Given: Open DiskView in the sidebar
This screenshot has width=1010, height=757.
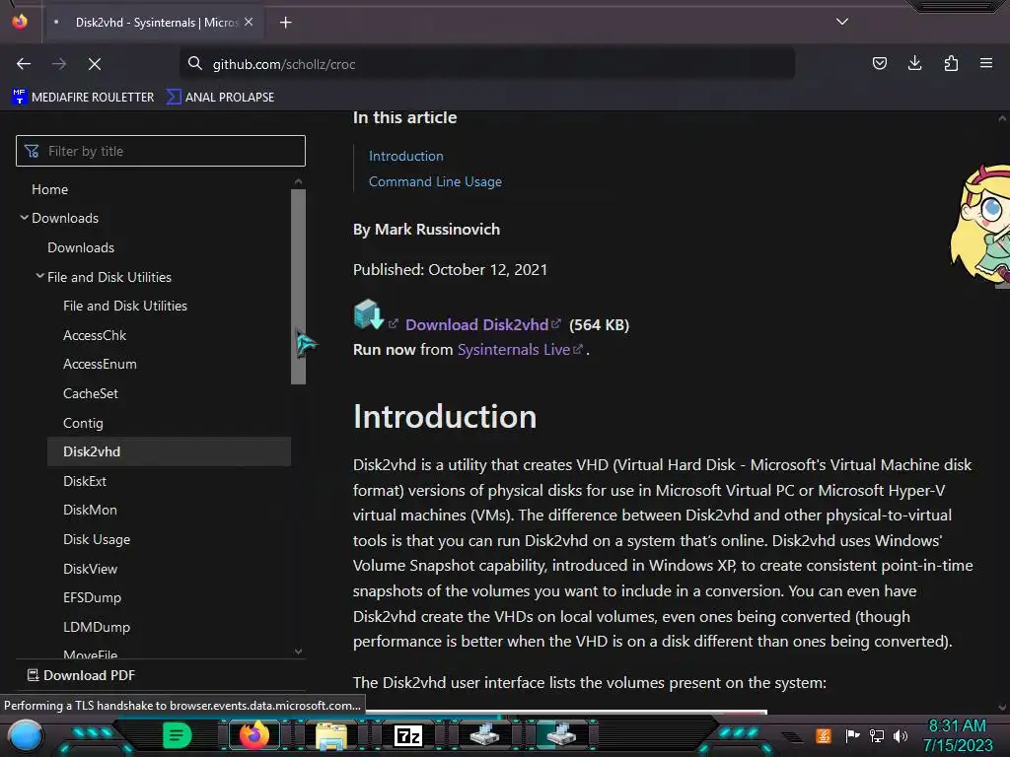Looking at the screenshot, I should [90, 569].
